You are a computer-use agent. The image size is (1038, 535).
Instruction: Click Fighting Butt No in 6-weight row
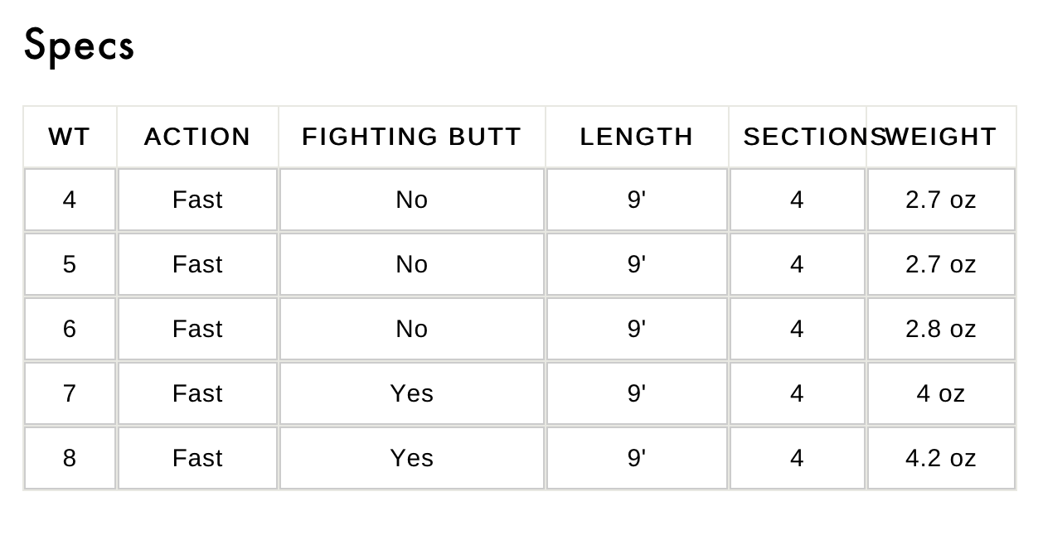coord(412,329)
